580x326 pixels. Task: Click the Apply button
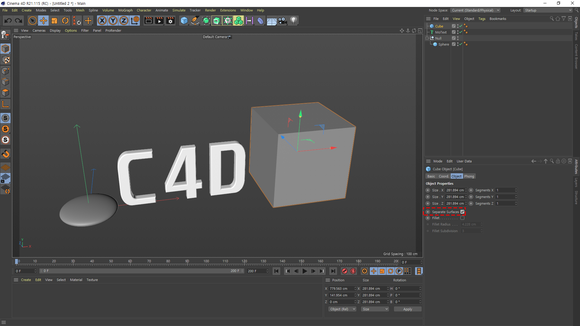click(408, 309)
